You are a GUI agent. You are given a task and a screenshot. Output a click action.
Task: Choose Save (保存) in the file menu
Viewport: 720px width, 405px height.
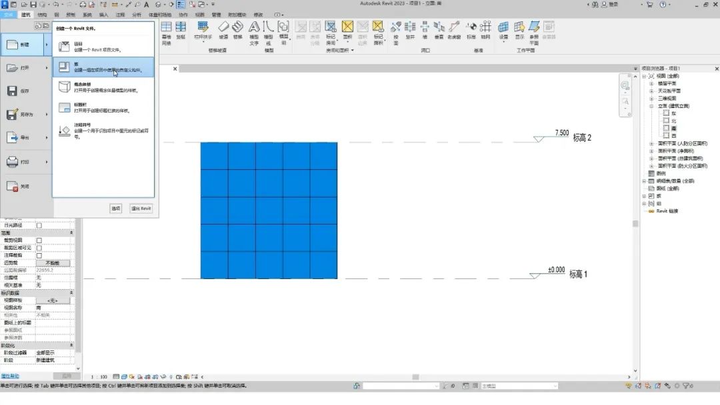(25, 91)
